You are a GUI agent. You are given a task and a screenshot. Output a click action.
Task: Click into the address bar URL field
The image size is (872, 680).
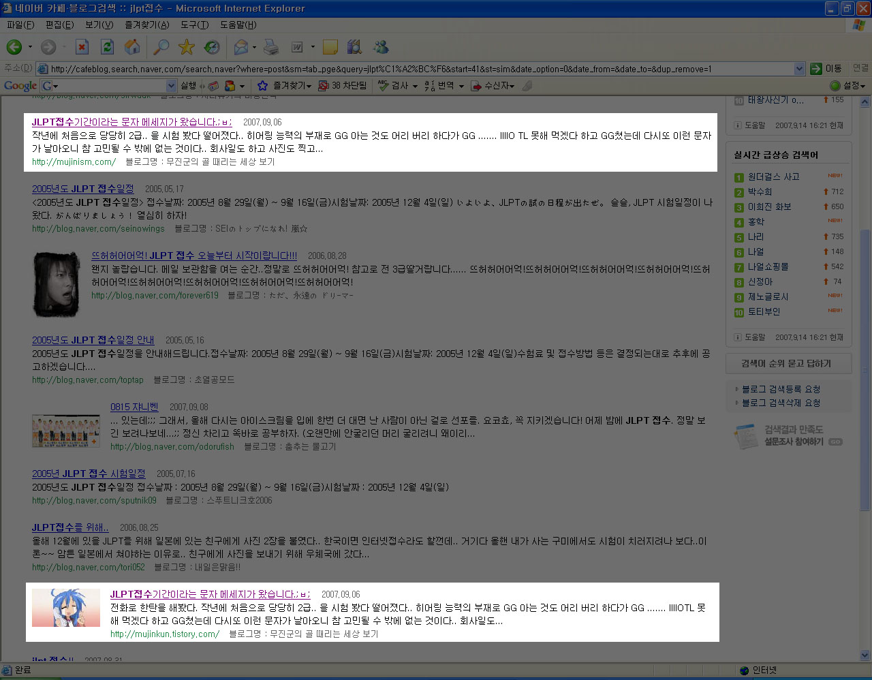coord(420,69)
